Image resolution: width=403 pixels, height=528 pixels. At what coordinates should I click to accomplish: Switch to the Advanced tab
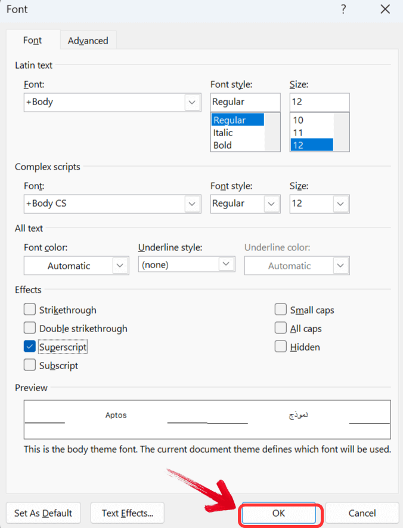[x=88, y=41]
